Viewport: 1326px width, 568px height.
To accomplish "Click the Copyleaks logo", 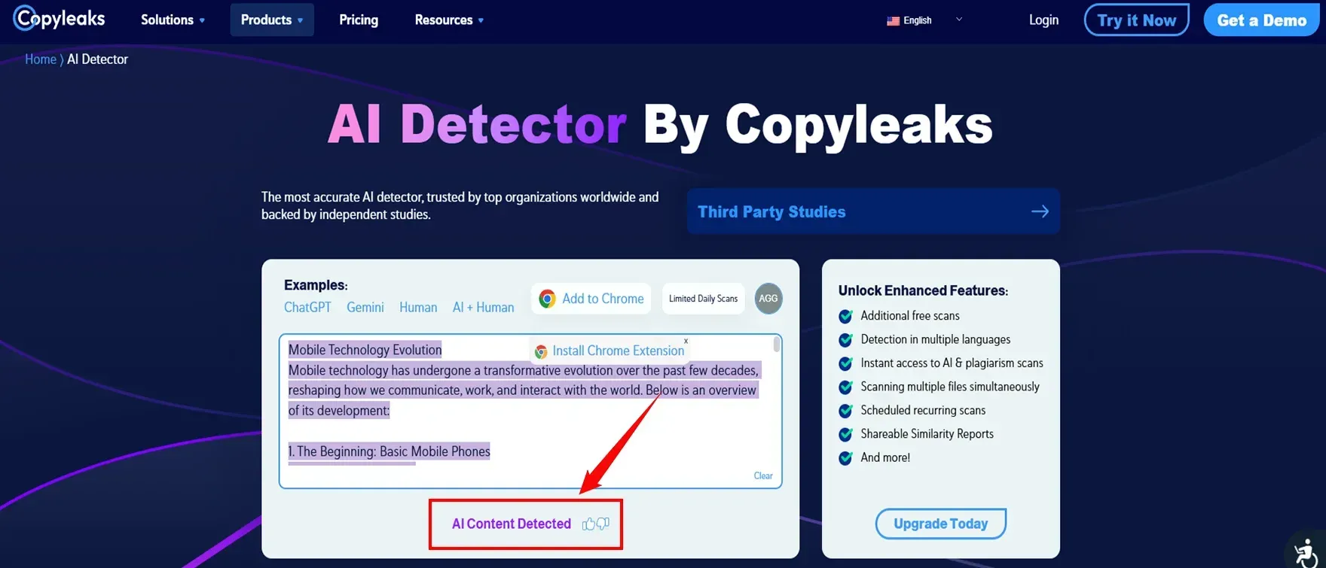I will [x=60, y=18].
